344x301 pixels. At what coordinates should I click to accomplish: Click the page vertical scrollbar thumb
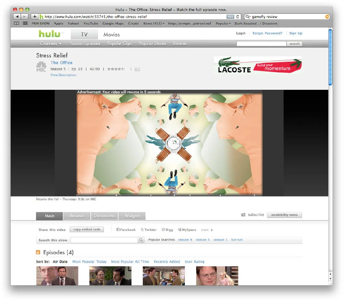click(330, 57)
